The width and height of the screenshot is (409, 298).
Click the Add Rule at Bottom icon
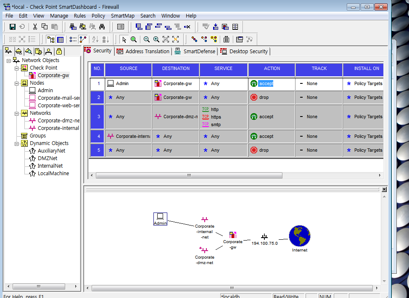coord(139,27)
